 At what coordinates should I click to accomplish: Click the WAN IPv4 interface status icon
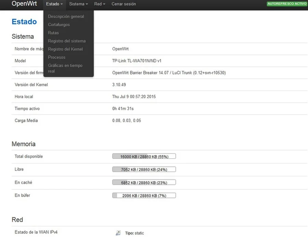click(118, 233)
